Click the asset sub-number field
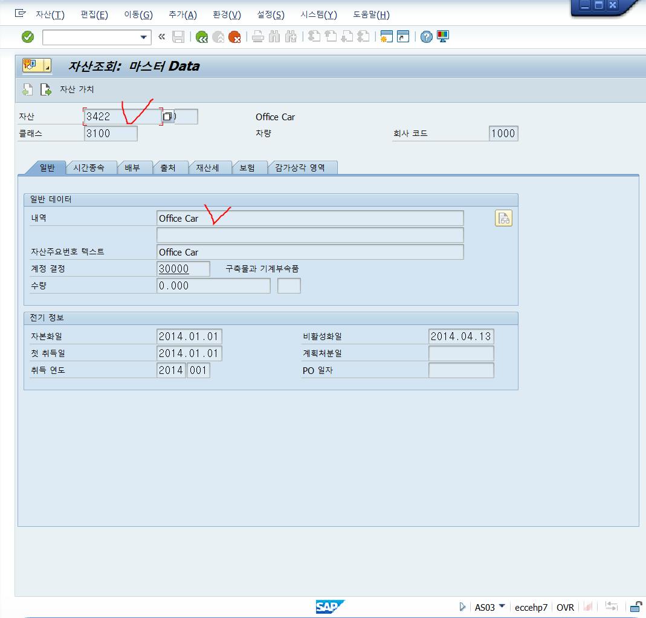This screenshot has width=646, height=618. [x=186, y=117]
